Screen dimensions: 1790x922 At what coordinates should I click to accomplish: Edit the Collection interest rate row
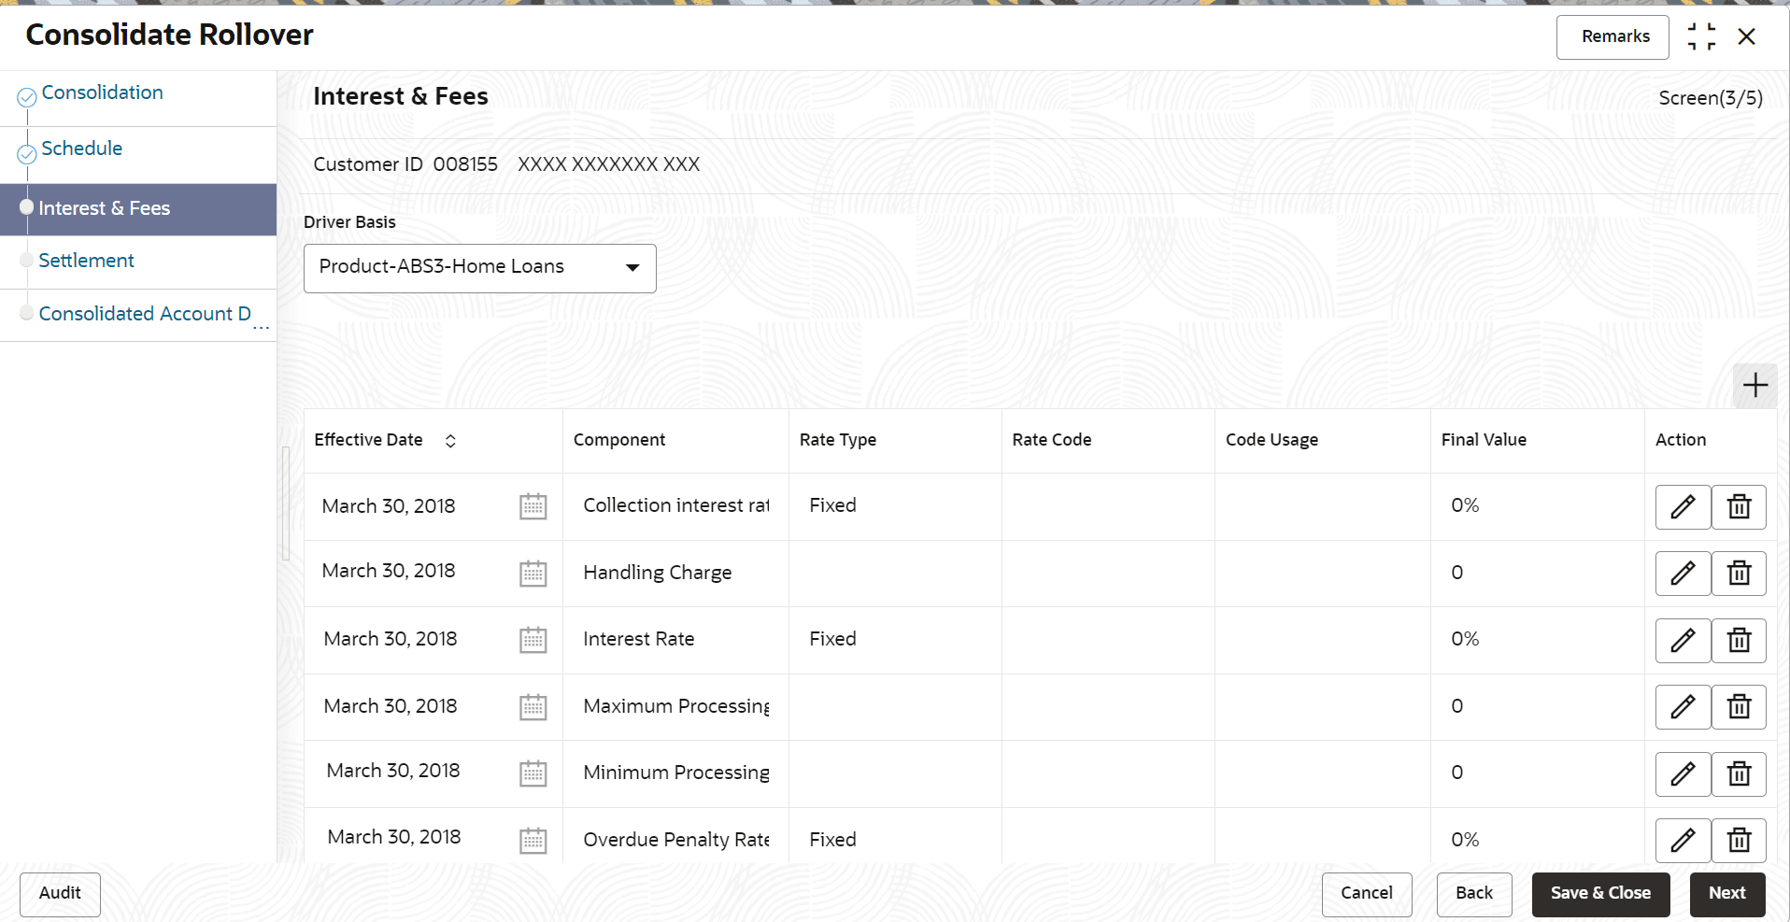(x=1683, y=507)
